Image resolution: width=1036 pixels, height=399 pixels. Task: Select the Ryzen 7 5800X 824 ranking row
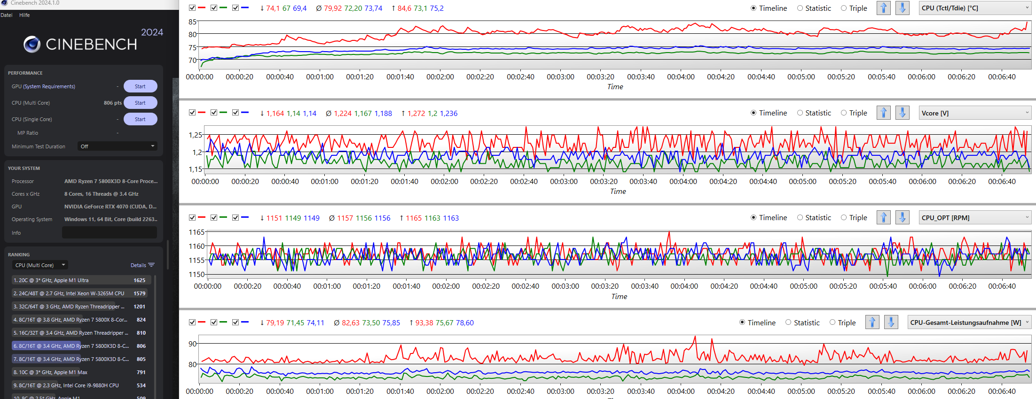(x=80, y=320)
